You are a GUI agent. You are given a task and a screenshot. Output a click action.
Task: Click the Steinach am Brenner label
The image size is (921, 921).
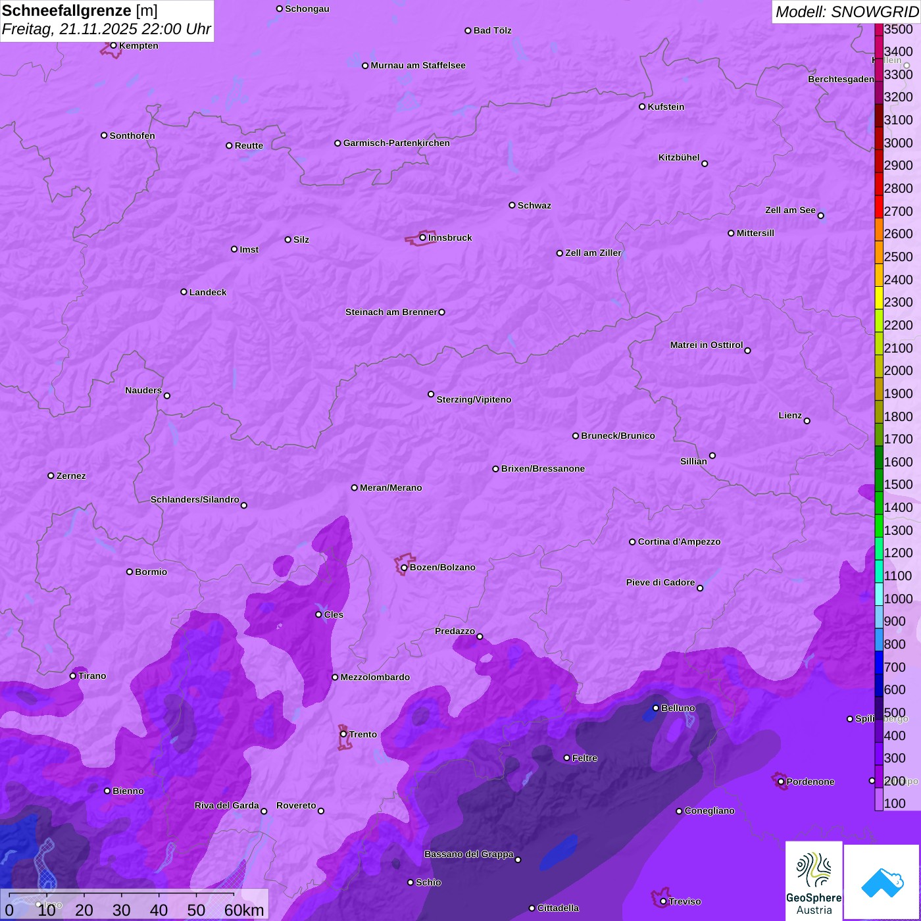click(x=391, y=312)
